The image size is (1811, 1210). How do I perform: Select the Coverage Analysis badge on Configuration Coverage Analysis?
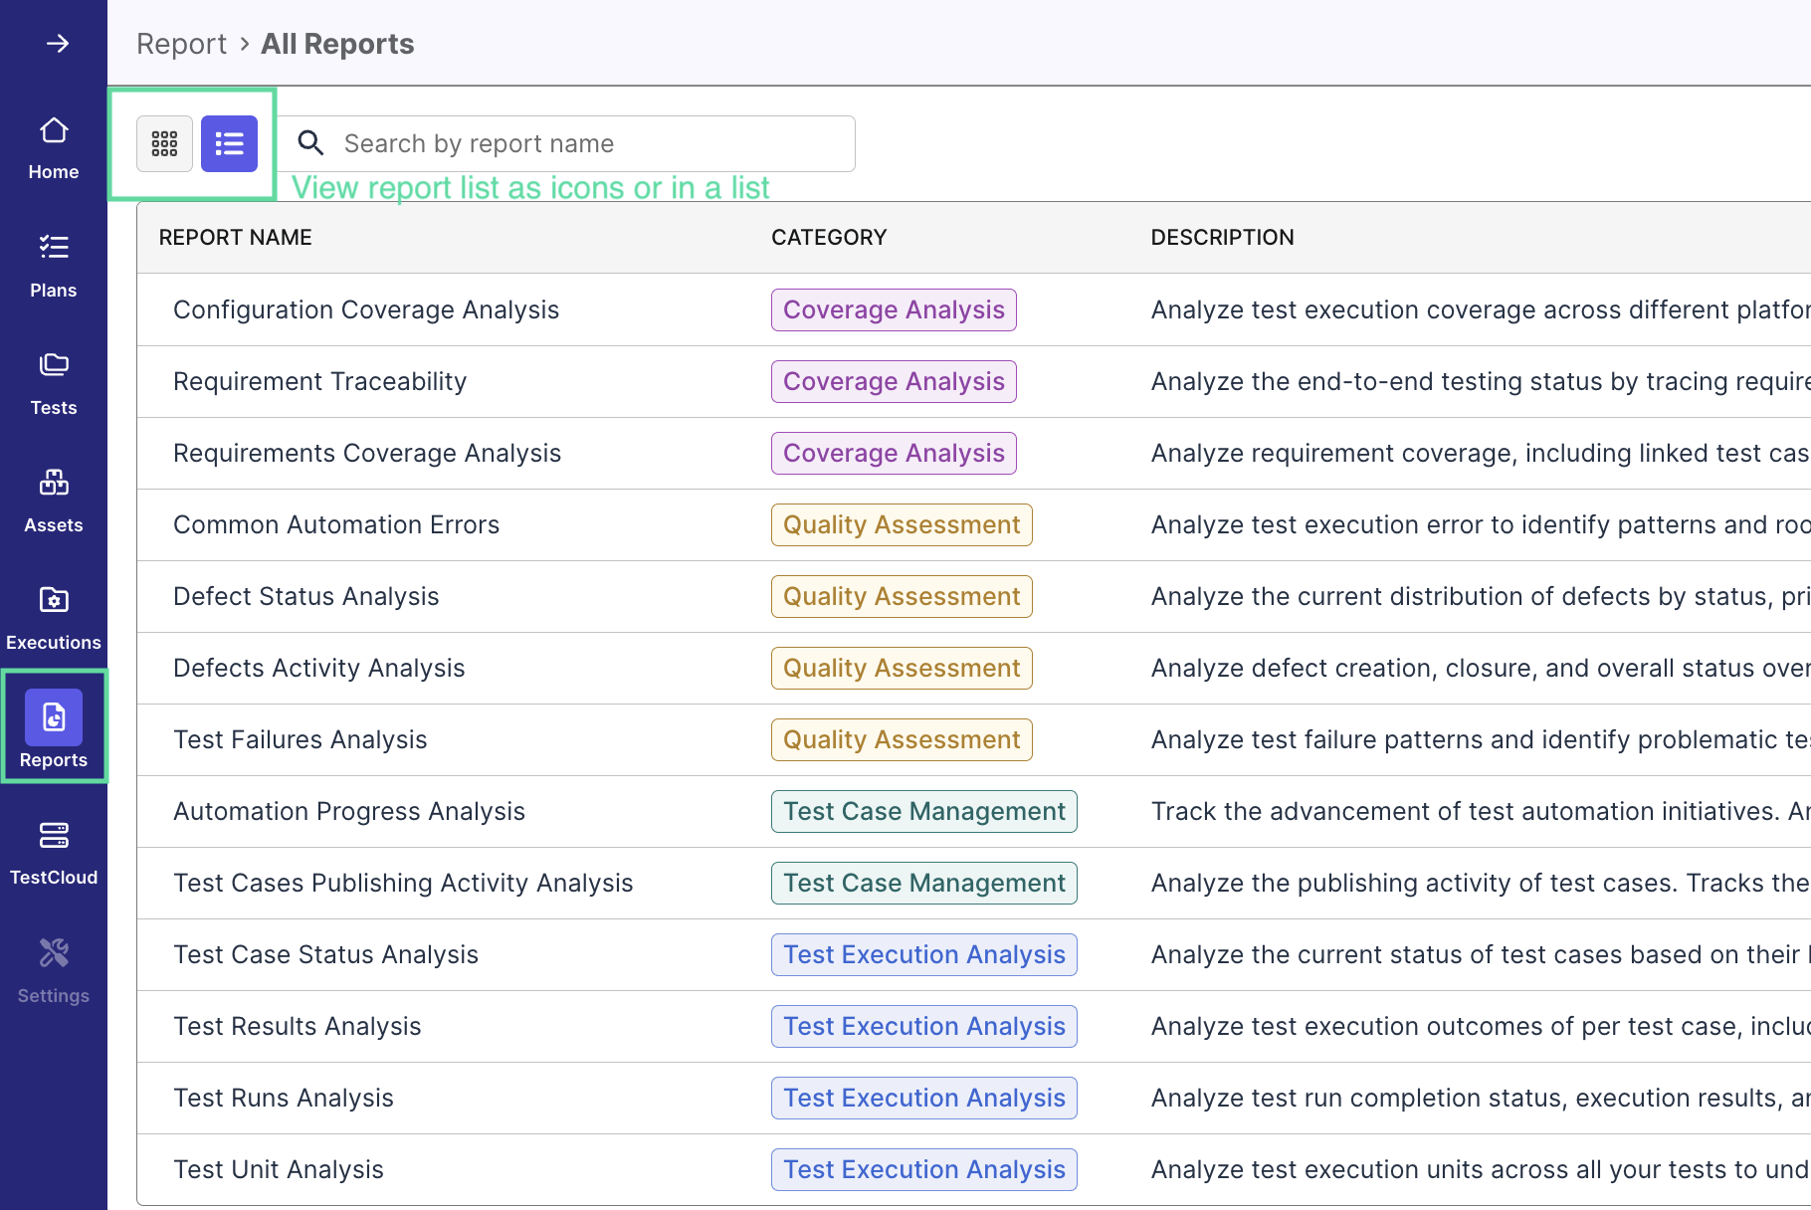tap(893, 309)
